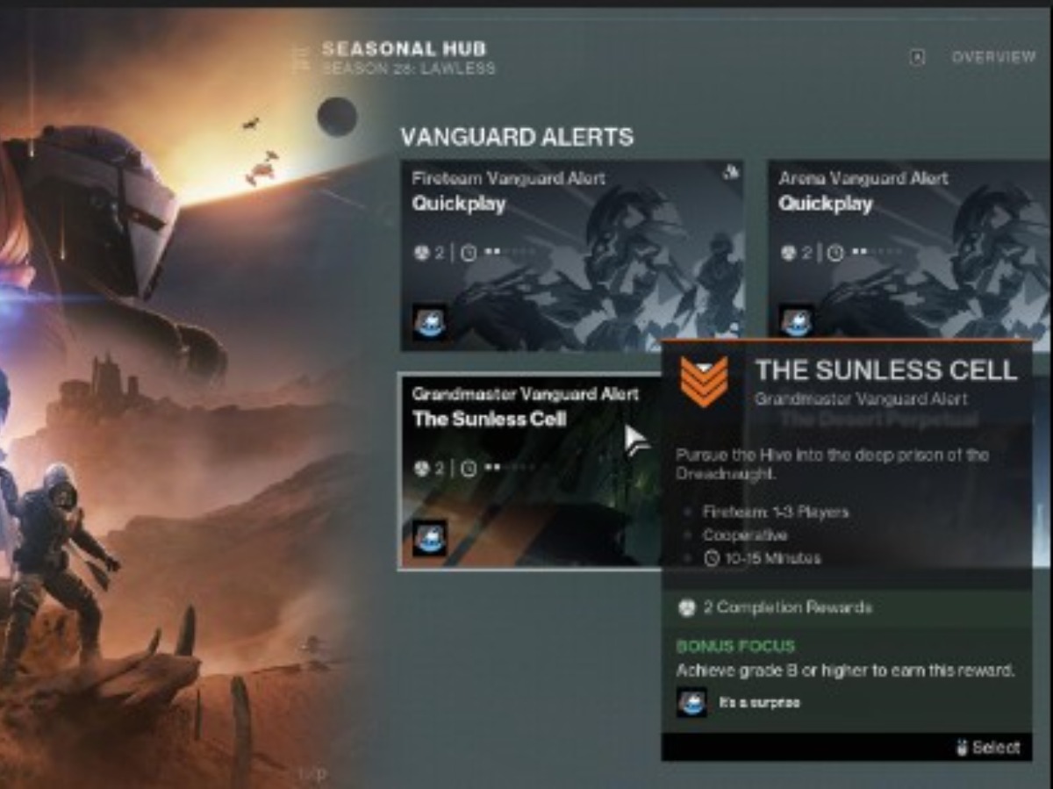Select the Grandmaster Sunless Cell activity card

pyautogui.click(x=530, y=472)
